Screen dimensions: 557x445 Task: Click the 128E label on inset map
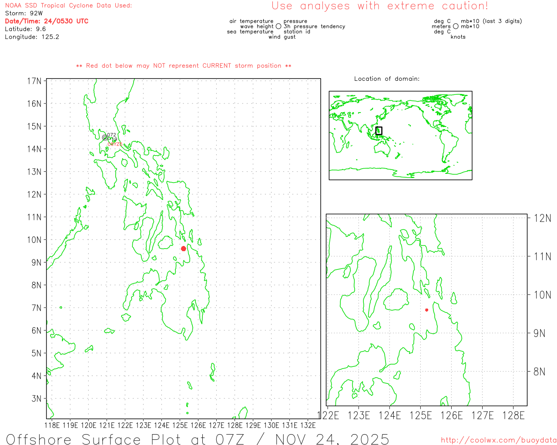pyautogui.click(x=513, y=415)
